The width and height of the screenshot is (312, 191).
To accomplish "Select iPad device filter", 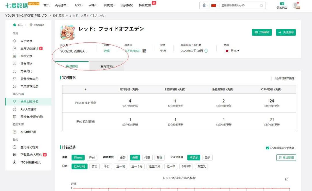I will click(x=92, y=158).
